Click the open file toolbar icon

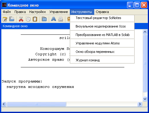(x=12, y=19)
